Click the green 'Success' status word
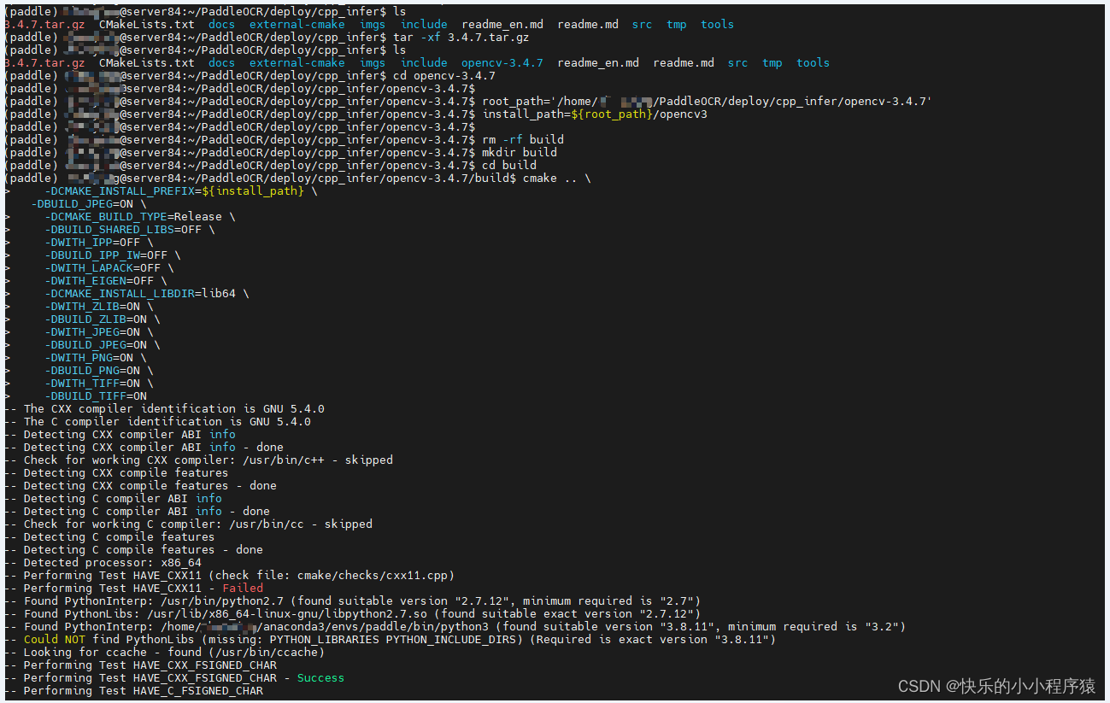Image resolution: width=1110 pixels, height=703 pixels. point(320,678)
